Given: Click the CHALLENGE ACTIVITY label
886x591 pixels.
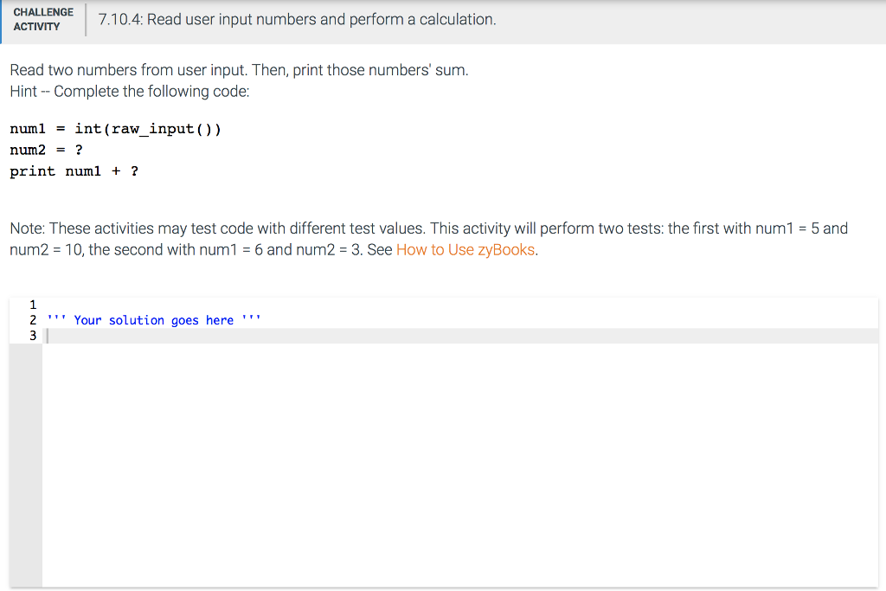Looking at the screenshot, I should [x=43, y=18].
